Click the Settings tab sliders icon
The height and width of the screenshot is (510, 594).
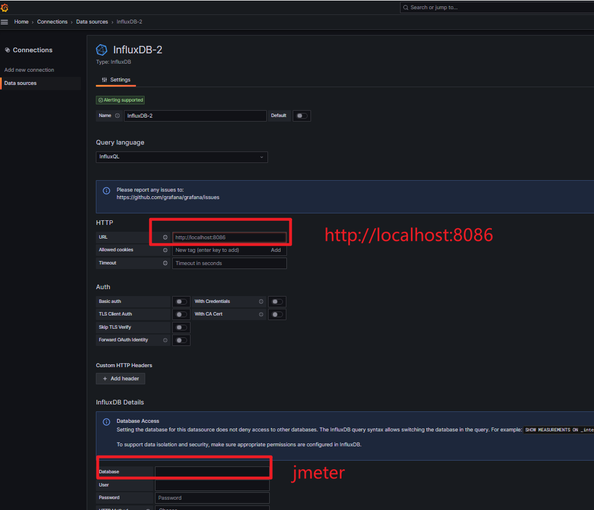104,80
